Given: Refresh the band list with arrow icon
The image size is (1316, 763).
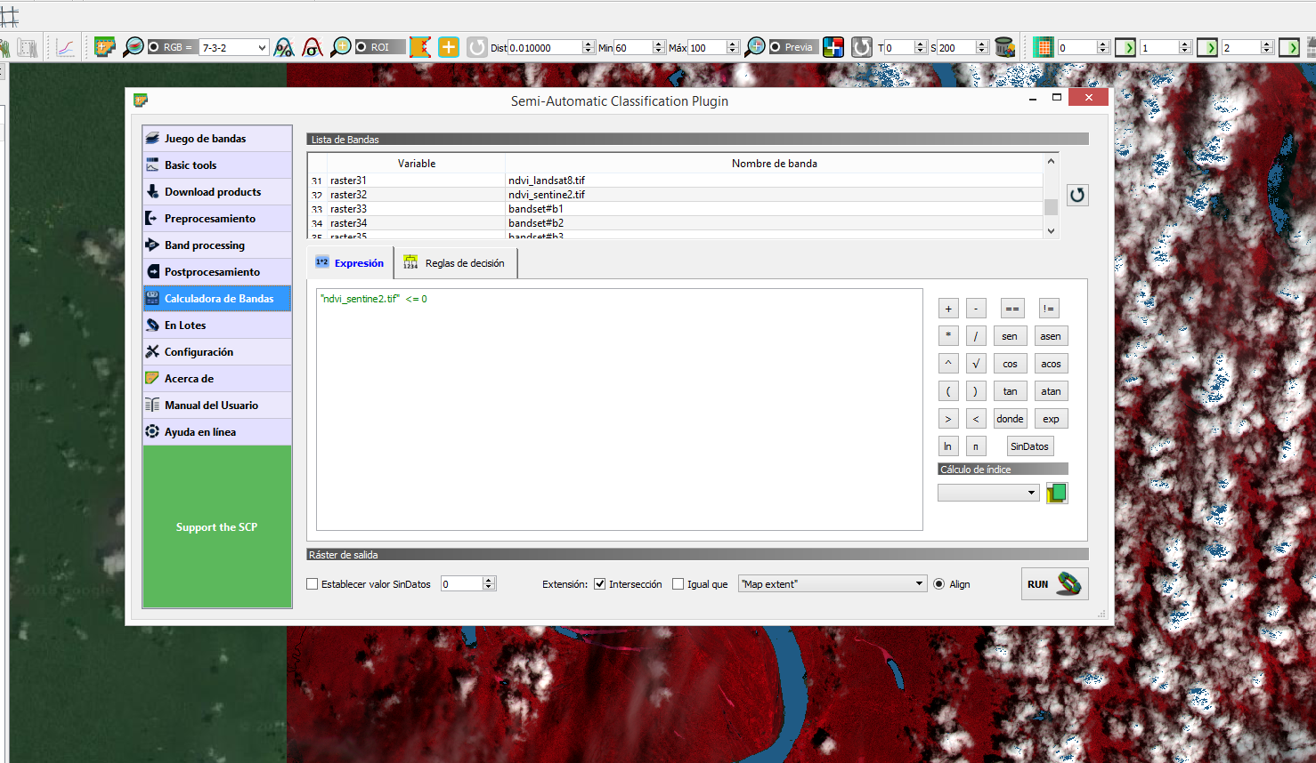Looking at the screenshot, I should click(1077, 195).
